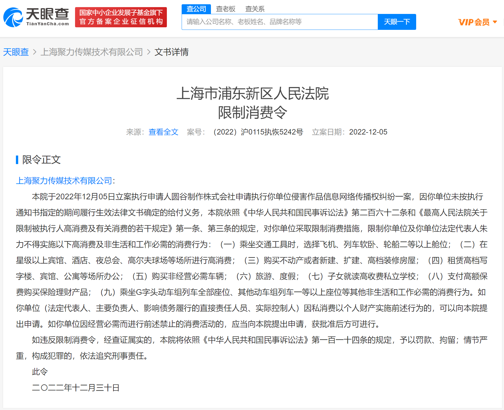
Task: Click the document title 限制消费令
Action: coord(252,112)
